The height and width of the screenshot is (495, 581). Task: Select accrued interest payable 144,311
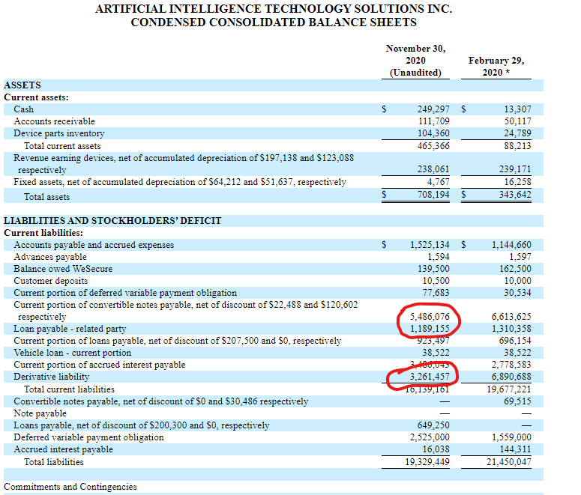click(515, 449)
